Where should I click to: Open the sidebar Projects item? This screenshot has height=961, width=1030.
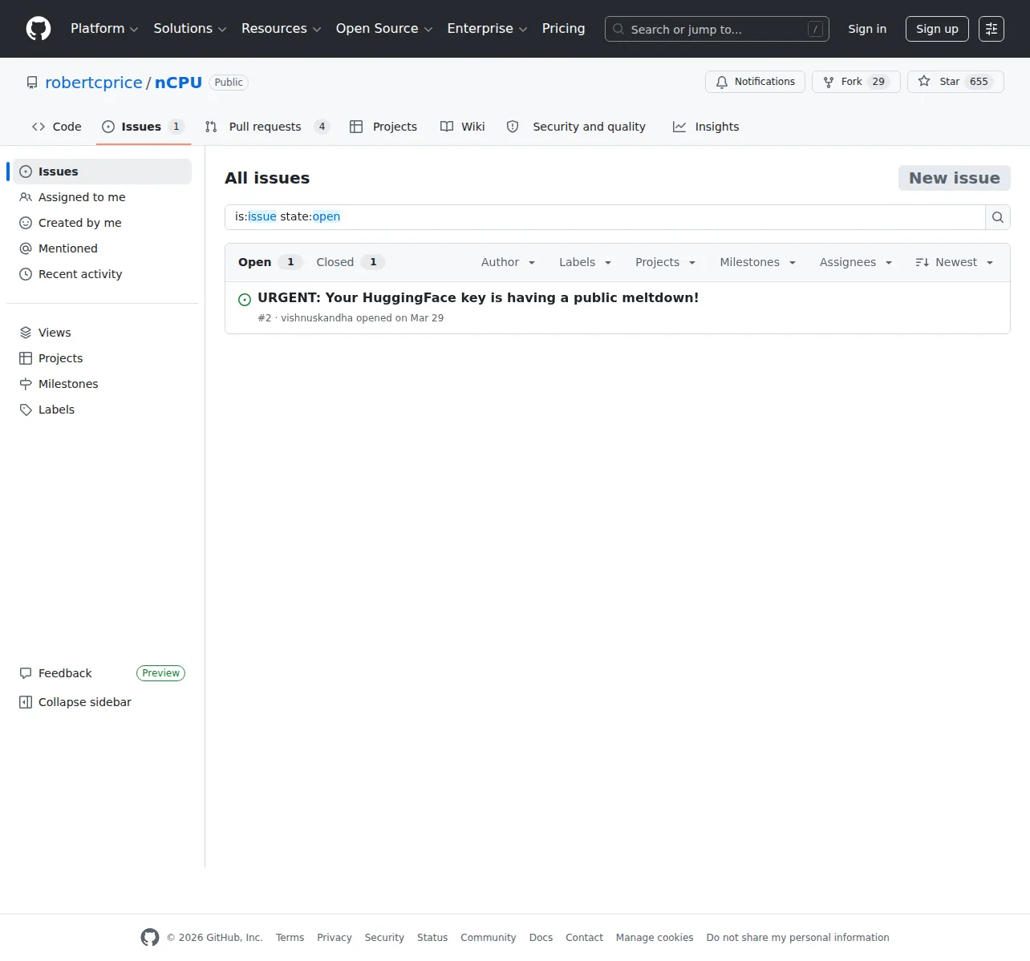point(102,358)
